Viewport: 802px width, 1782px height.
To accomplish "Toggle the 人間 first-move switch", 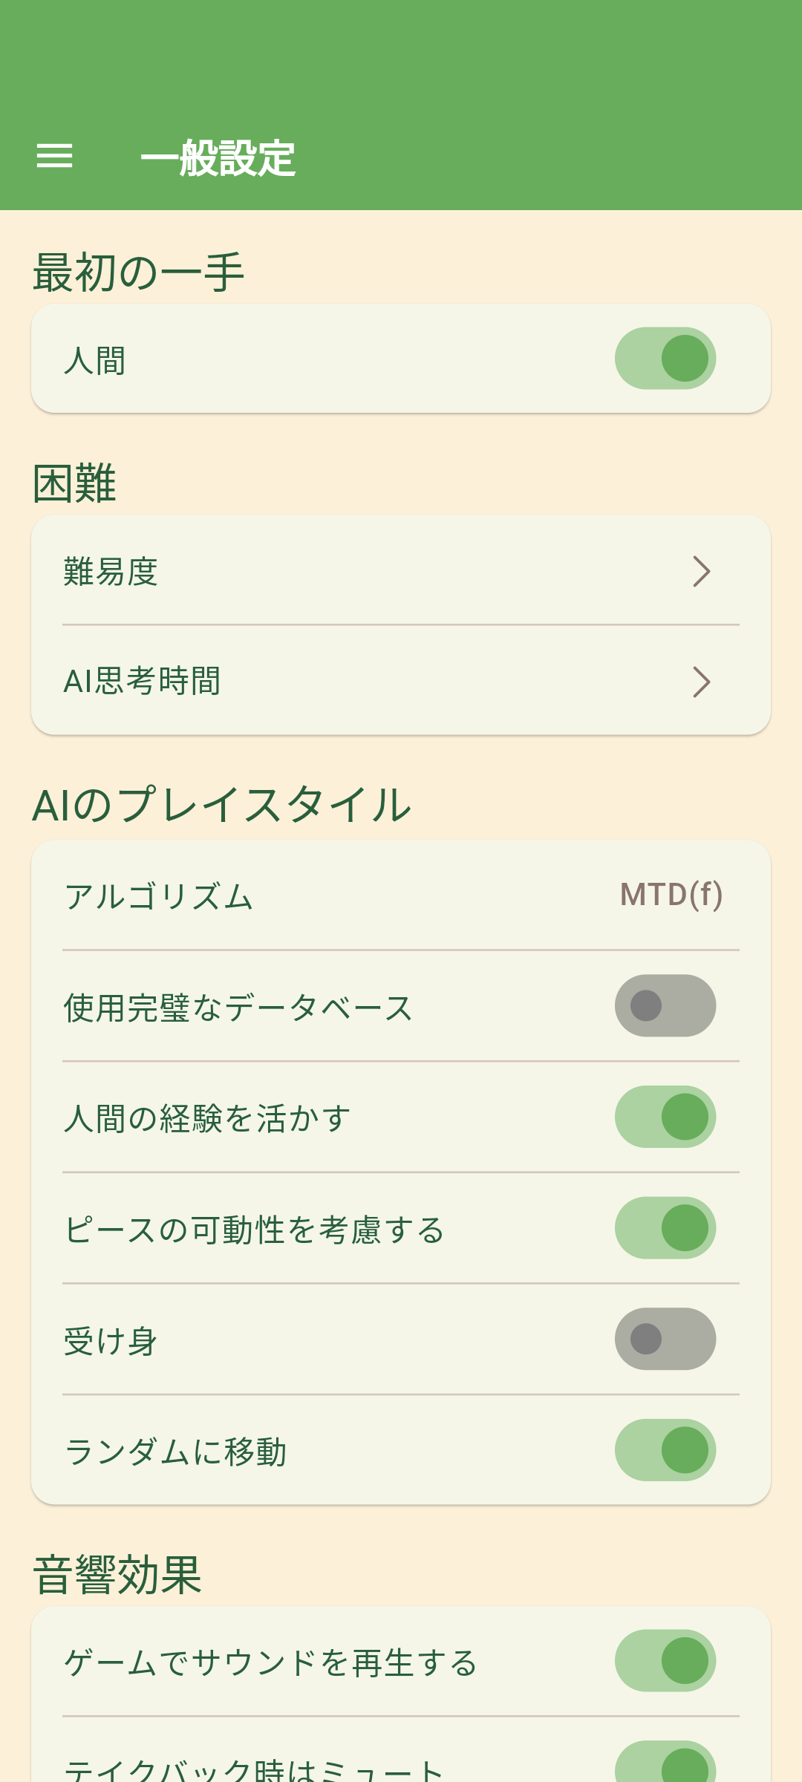I will [x=665, y=359].
